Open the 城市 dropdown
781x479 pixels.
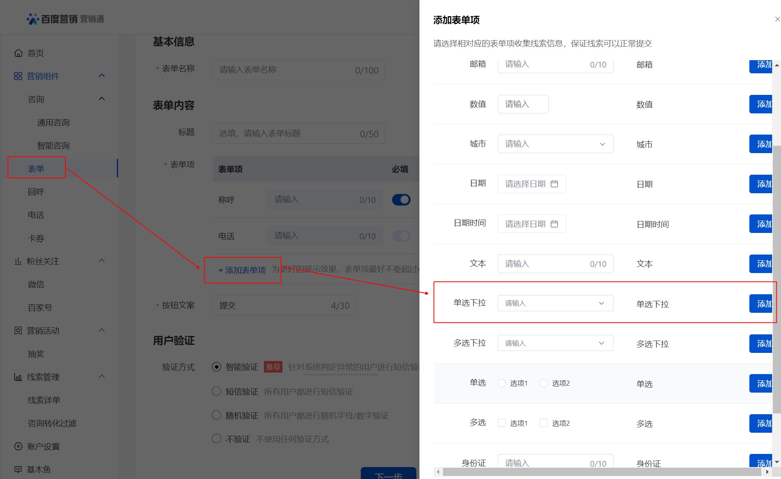click(555, 144)
